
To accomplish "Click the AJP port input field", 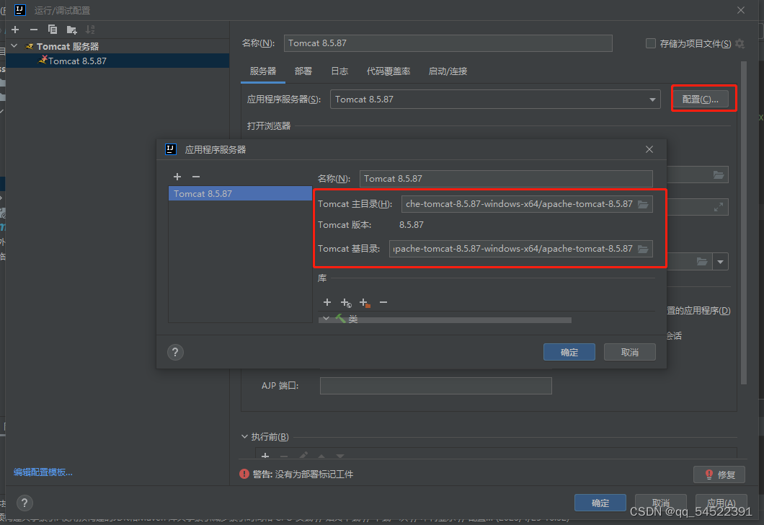I will [435, 386].
